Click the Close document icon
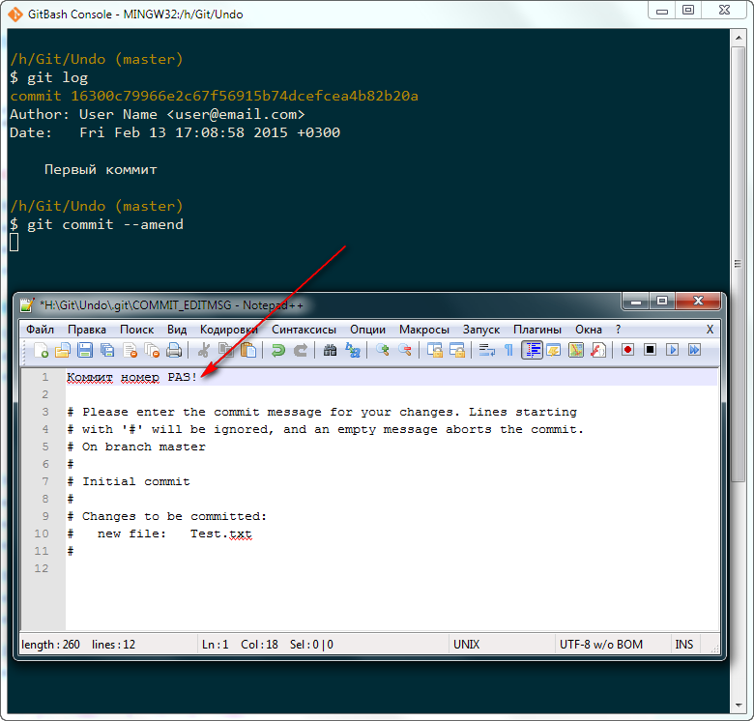 pyautogui.click(x=130, y=350)
